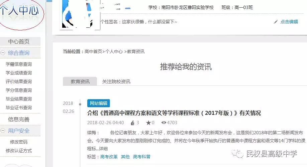
Task: Click the thumbs-up like icon
Action: tap(132, 123)
